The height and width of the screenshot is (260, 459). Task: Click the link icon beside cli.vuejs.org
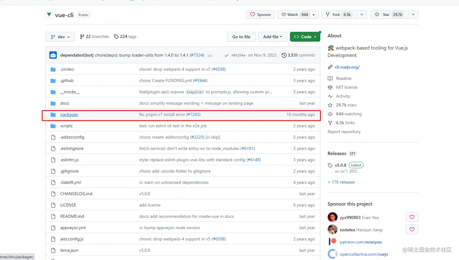point(330,67)
